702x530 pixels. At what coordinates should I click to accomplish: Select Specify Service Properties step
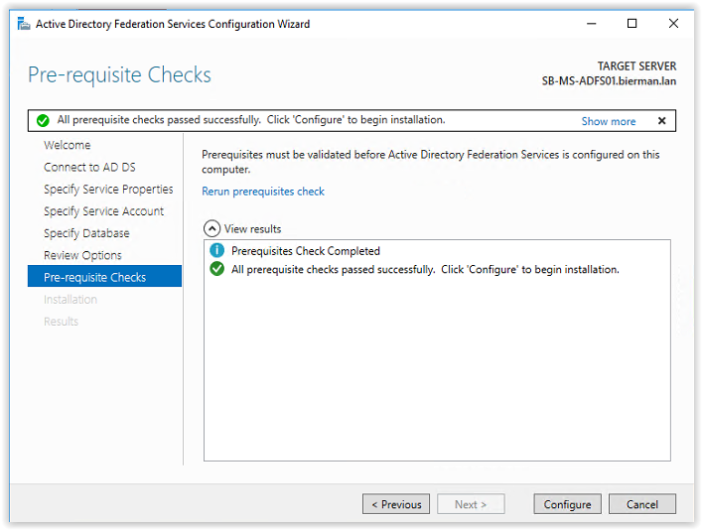pyautogui.click(x=108, y=189)
